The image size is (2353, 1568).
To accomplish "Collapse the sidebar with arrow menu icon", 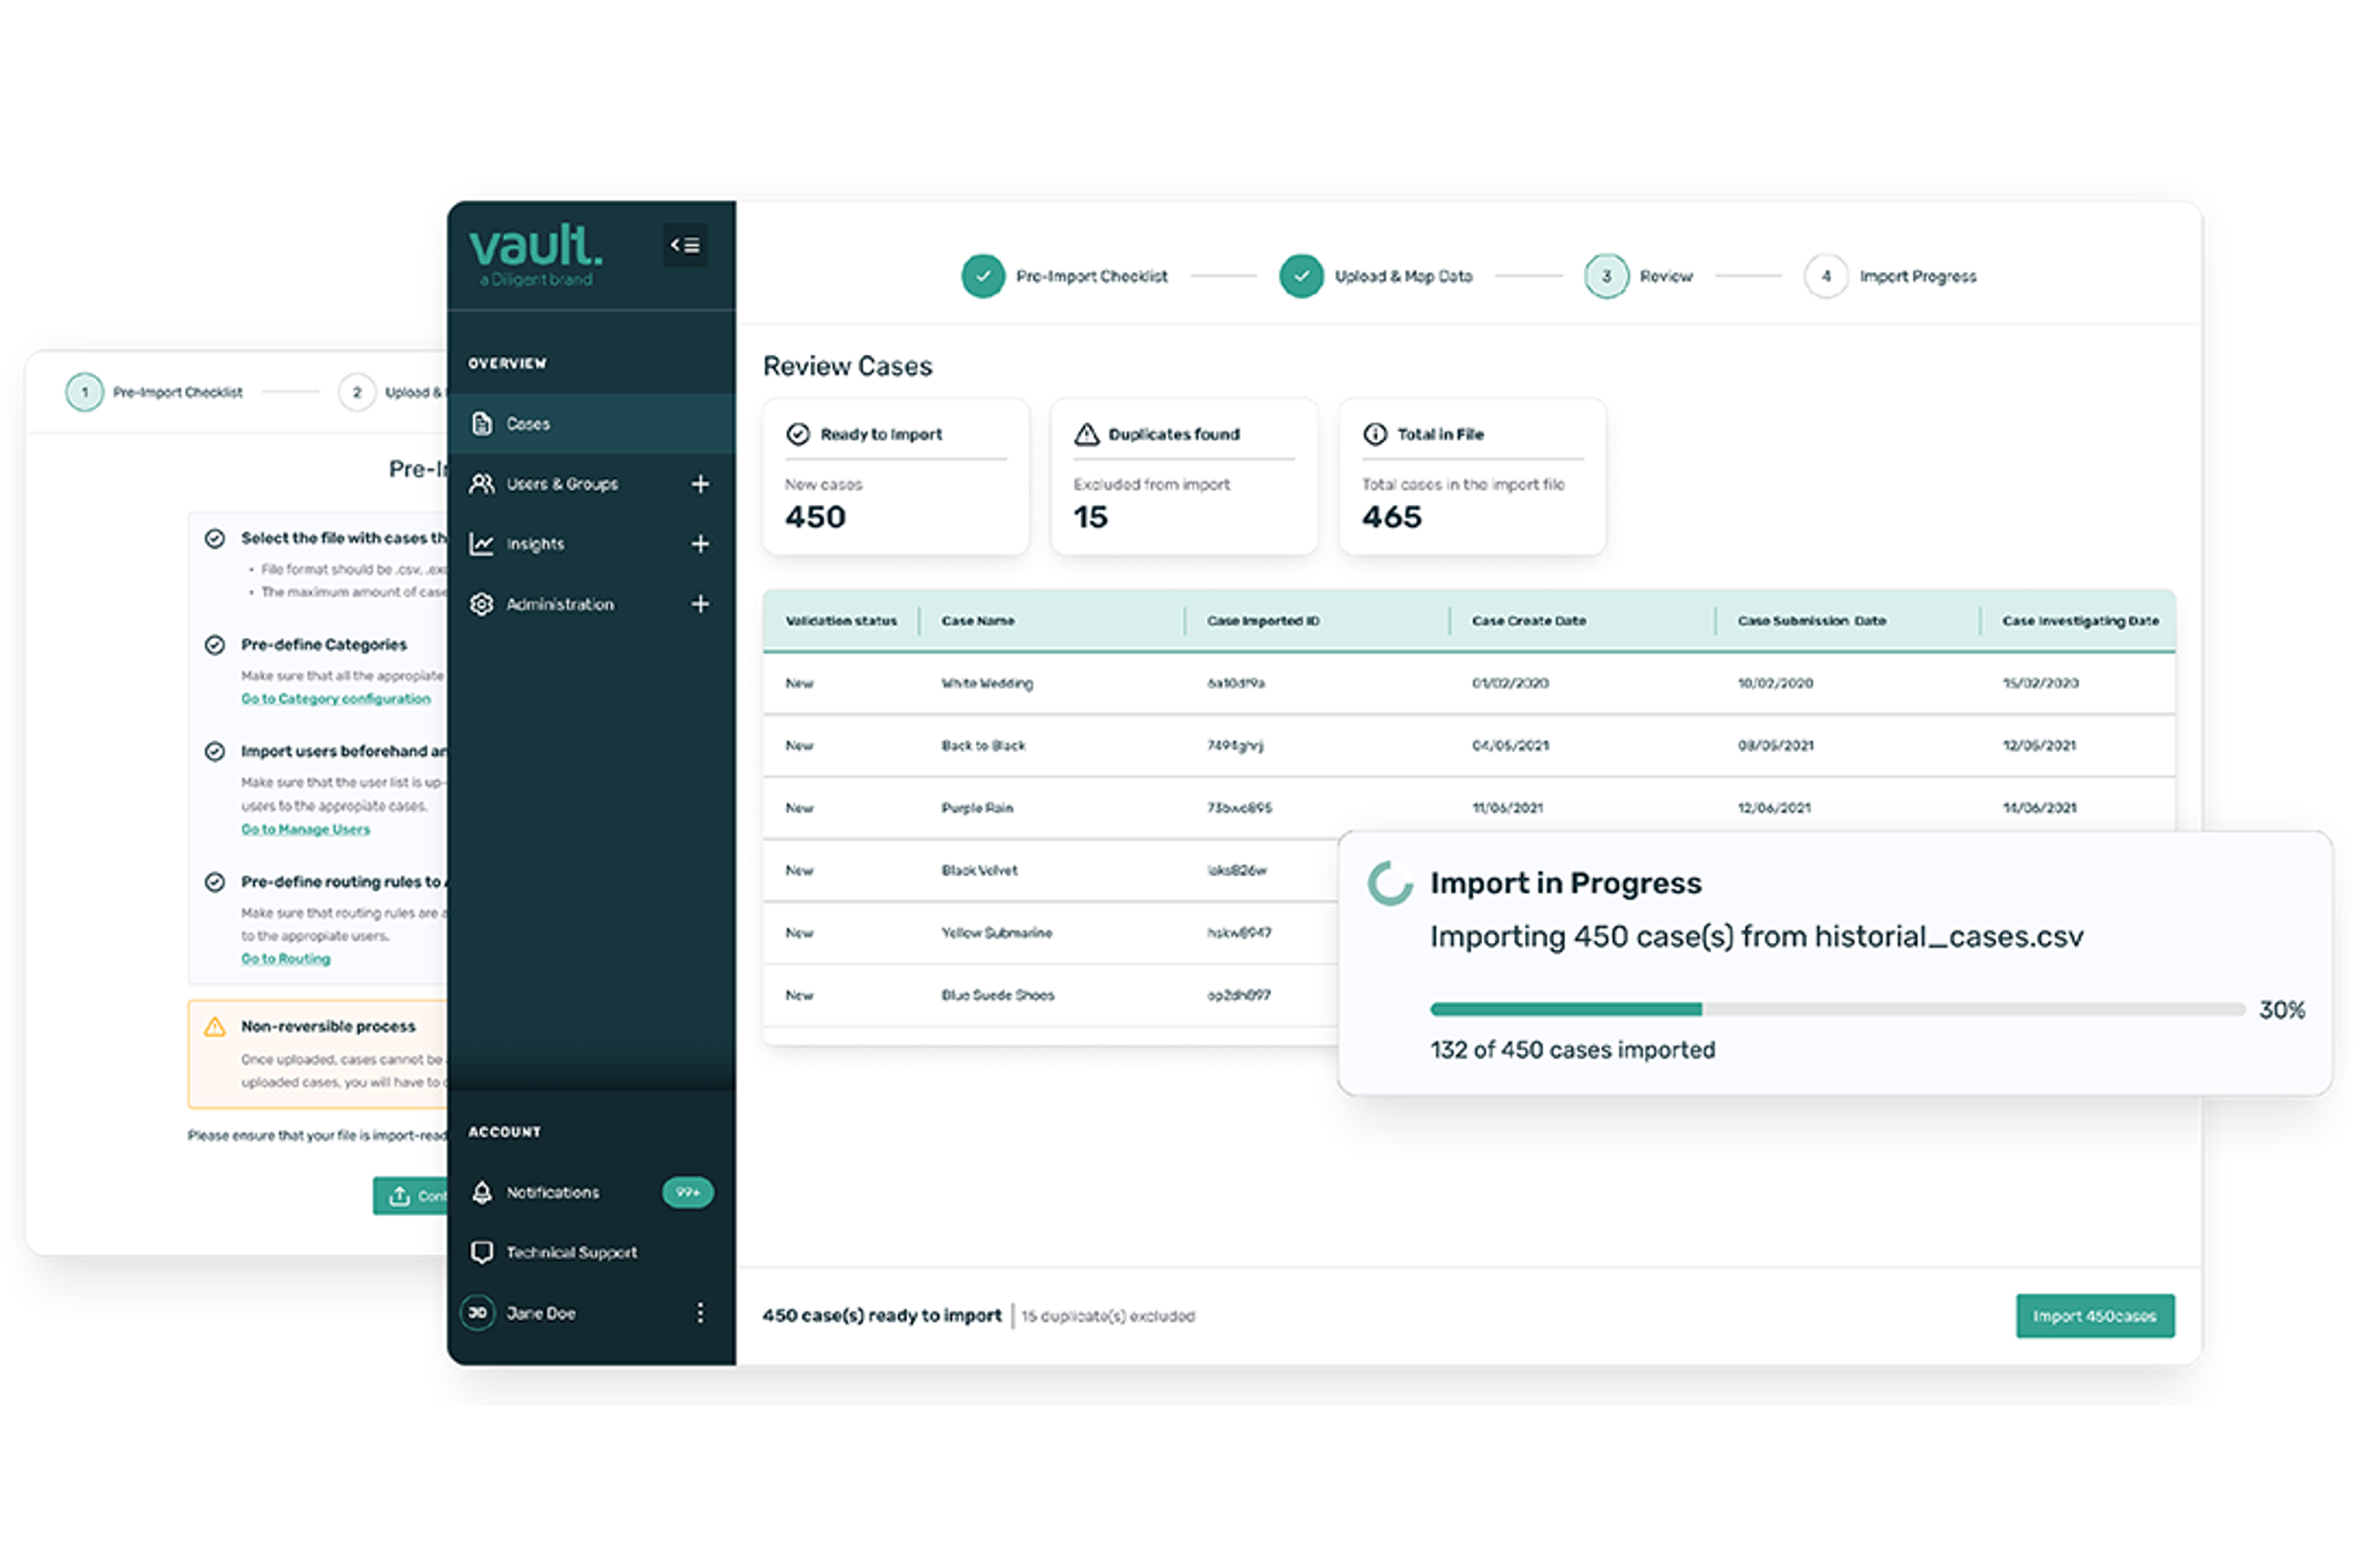I will coord(684,245).
